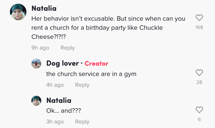This screenshot has height=128, width=215.
Task: Click the 28 like count
Action: tap(199, 82)
